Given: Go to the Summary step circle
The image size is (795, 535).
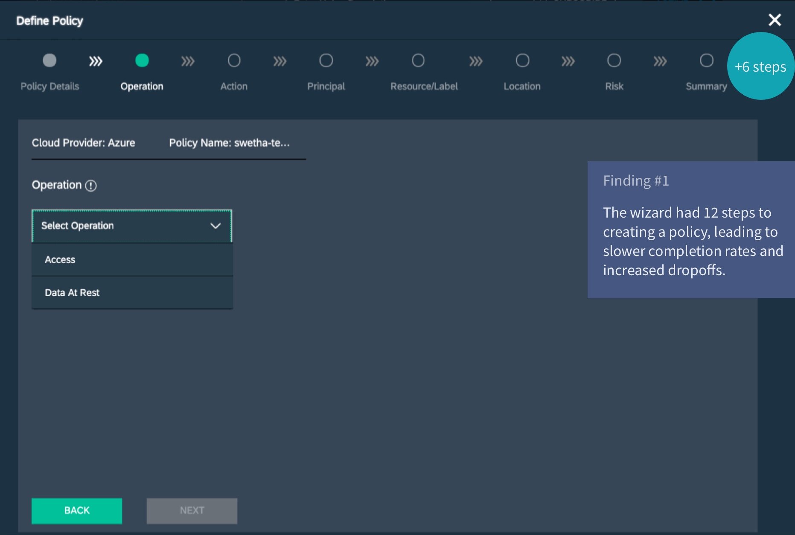Looking at the screenshot, I should 706,61.
